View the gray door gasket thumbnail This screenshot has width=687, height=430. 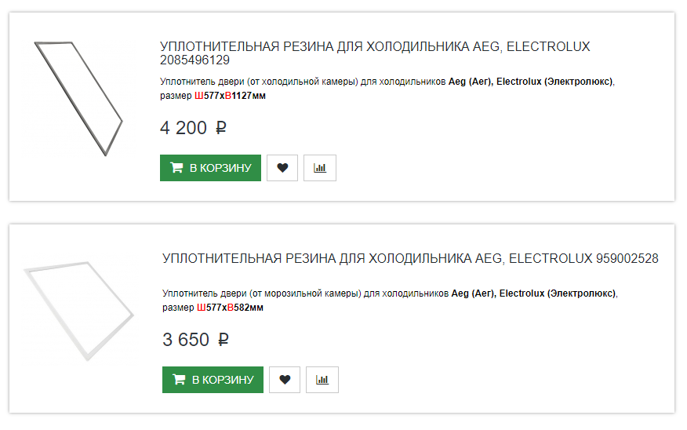(78, 98)
